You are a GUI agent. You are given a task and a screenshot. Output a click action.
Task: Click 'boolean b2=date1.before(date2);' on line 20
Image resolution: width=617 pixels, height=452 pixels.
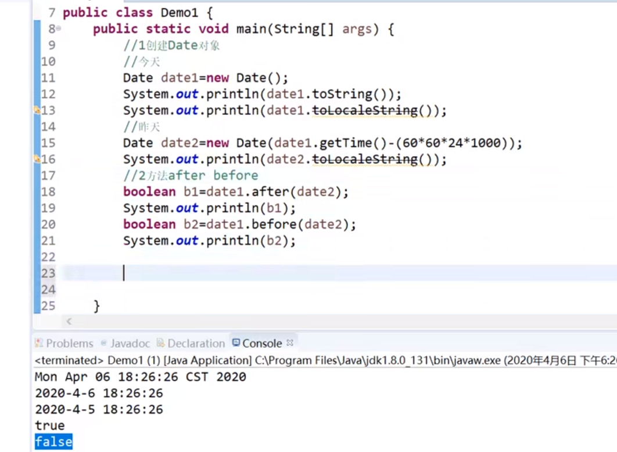pyautogui.click(x=239, y=224)
